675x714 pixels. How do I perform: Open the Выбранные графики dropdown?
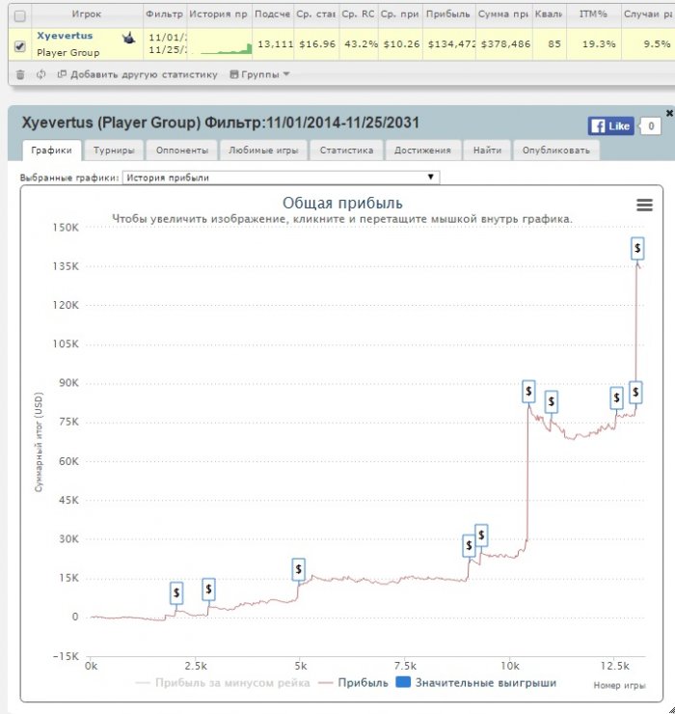[281, 178]
